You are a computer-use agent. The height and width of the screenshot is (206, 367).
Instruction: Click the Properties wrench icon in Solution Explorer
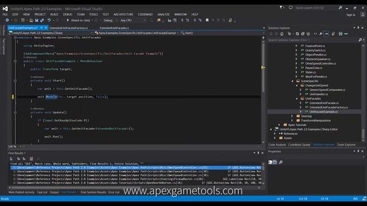point(321,34)
